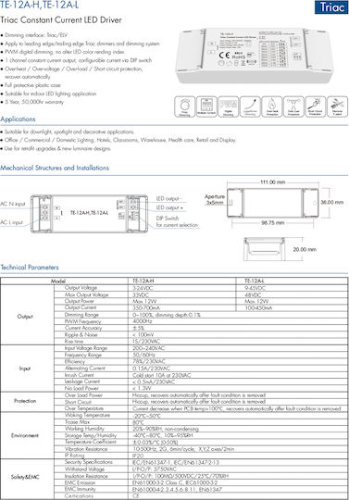Click the 'CE' certifications value
Image resolution: width=349 pixels, height=500 pixels.
136,496
